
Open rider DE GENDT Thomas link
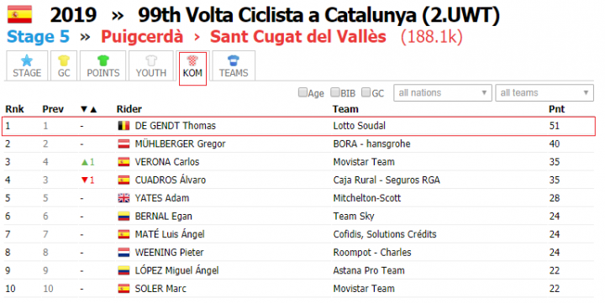click(x=175, y=126)
